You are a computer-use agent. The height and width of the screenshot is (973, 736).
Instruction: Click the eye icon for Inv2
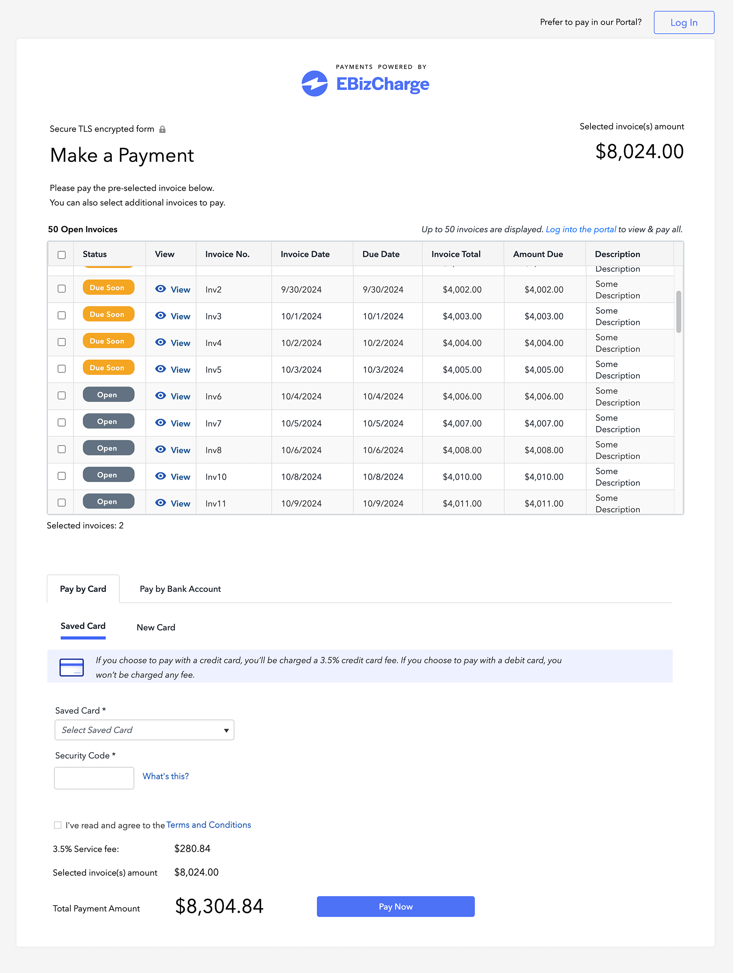coord(161,289)
